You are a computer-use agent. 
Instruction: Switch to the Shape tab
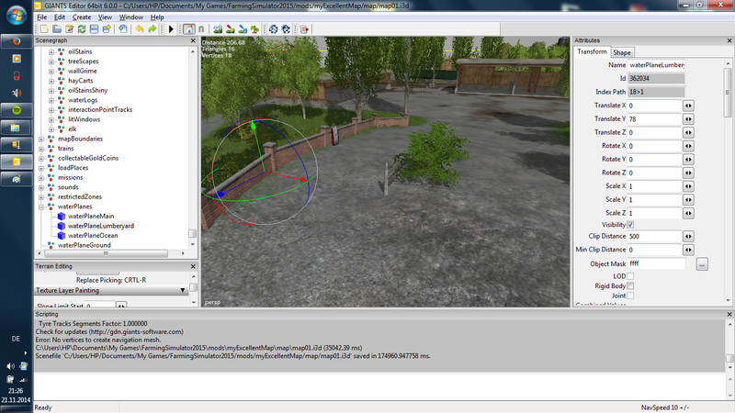coord(622,52)
